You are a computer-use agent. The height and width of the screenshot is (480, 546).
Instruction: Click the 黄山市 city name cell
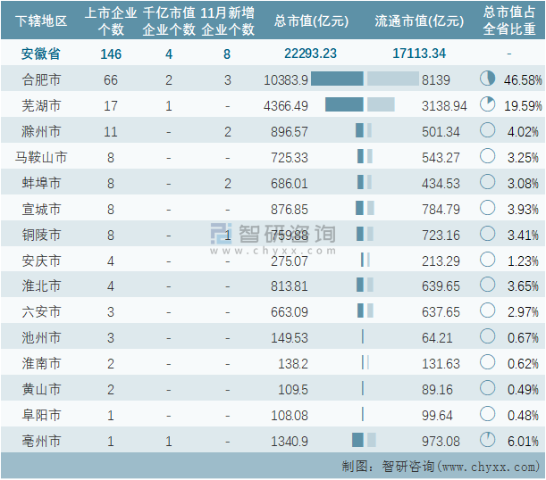41,389
